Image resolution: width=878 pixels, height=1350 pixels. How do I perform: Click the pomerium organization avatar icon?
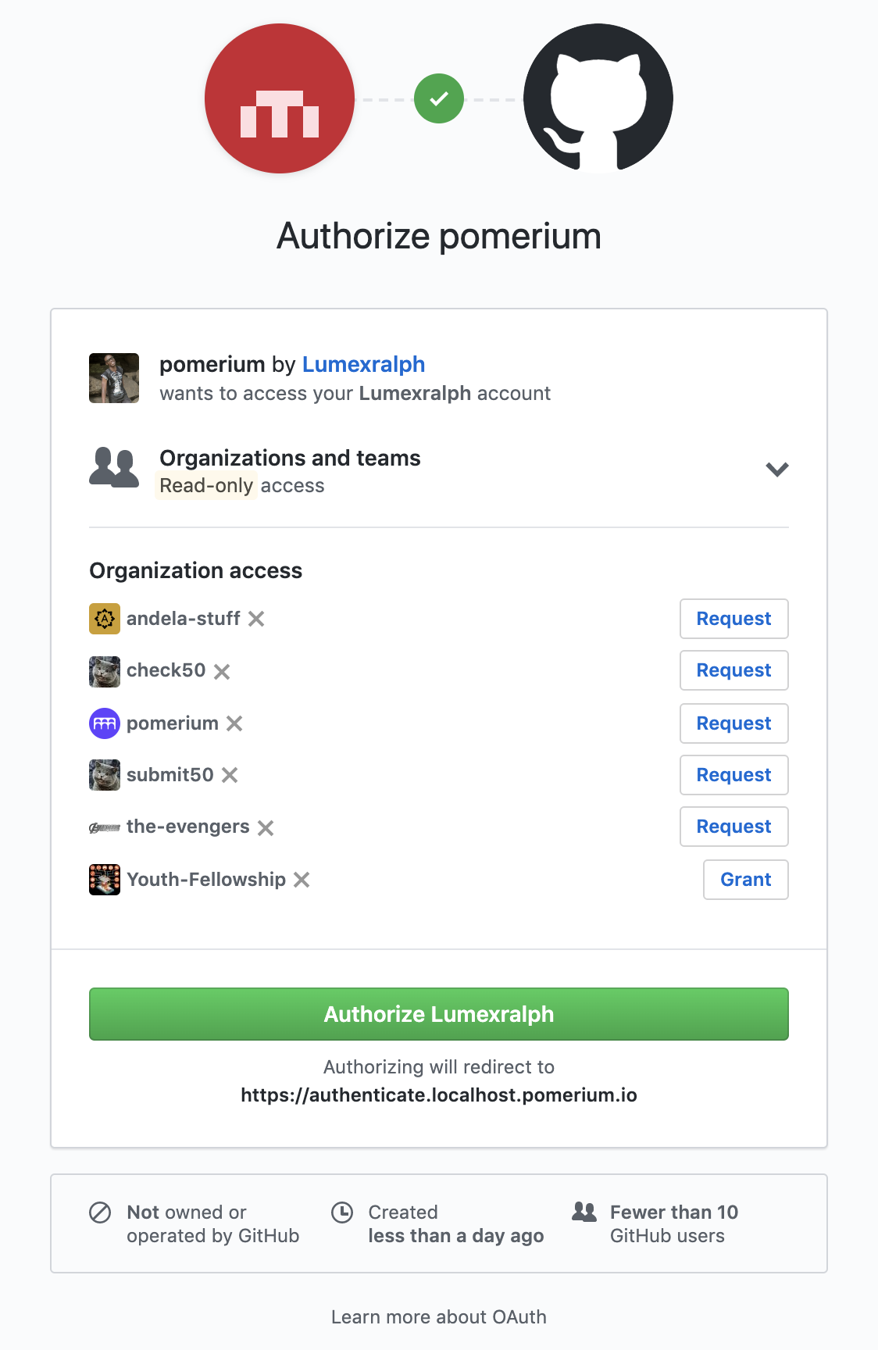[x=104, y=723]
